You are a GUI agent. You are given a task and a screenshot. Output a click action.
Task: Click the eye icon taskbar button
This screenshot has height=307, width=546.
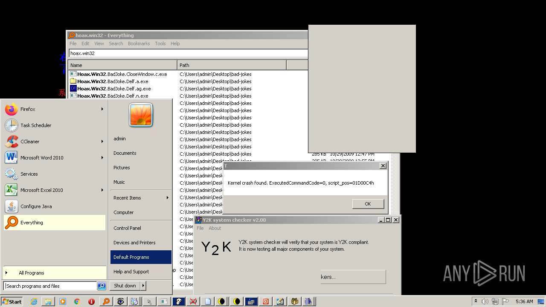121,301
